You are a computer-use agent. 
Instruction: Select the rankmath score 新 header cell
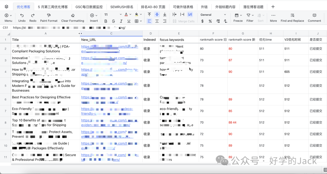coord(243,40)
